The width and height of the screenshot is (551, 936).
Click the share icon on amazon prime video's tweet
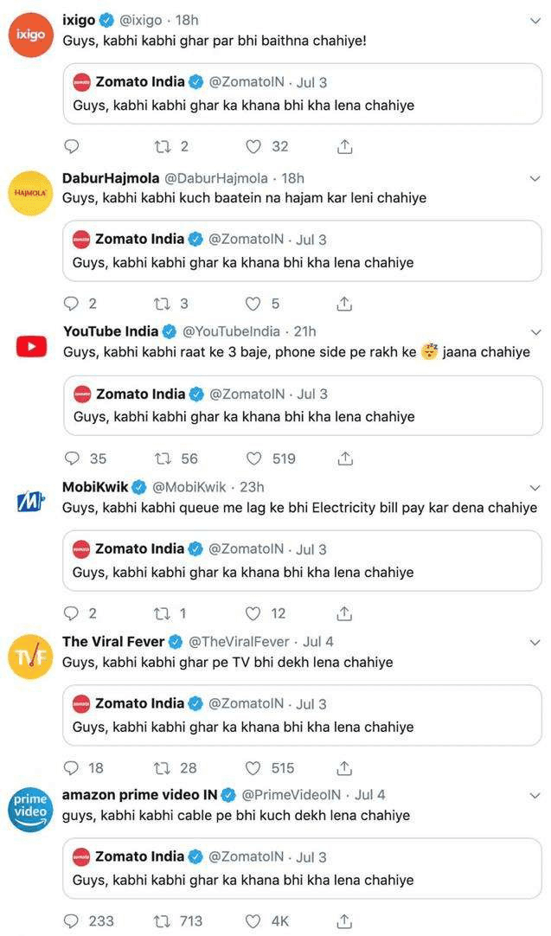[344, 922]
